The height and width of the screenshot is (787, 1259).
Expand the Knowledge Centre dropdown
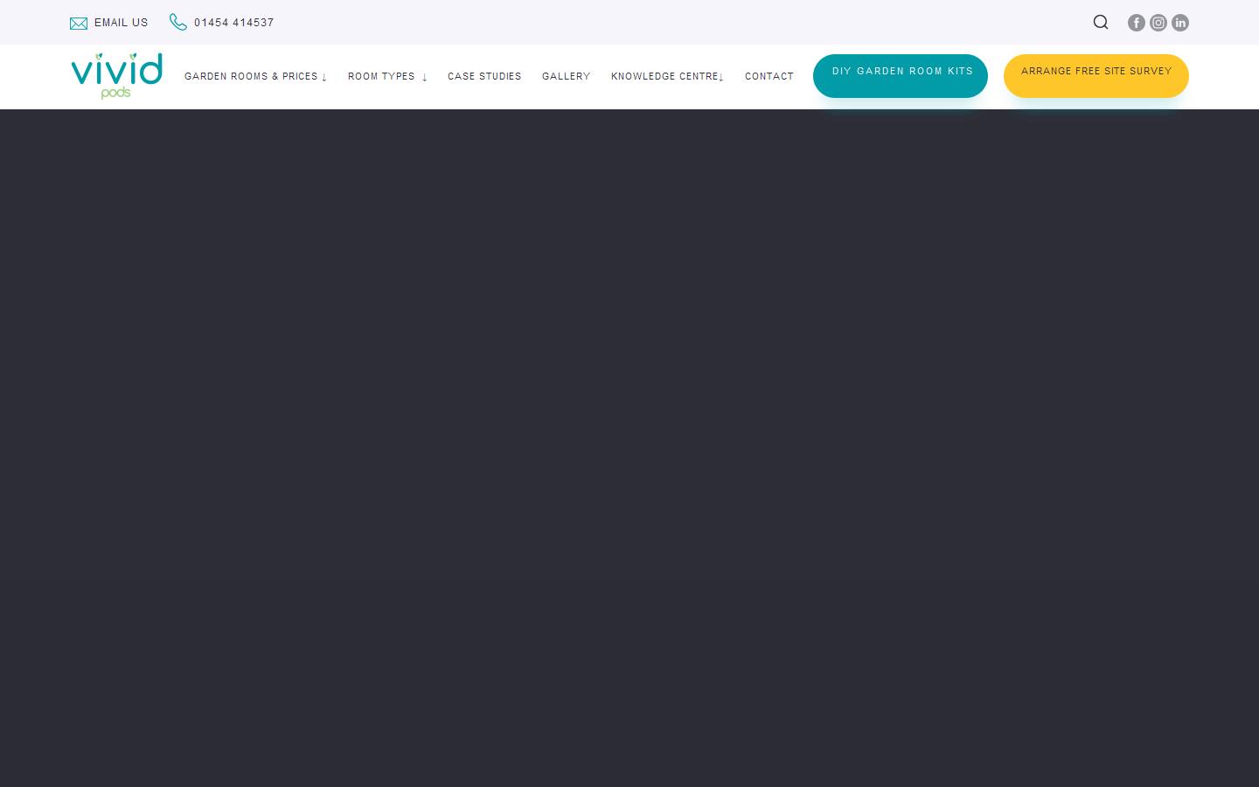click(667, 76)
